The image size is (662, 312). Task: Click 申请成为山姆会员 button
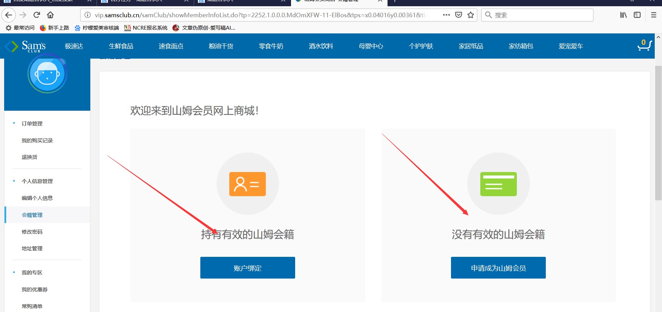point(498,268)
